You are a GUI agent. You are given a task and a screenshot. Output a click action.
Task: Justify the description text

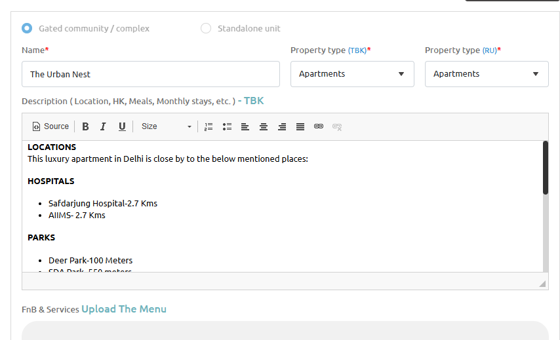coord(300,126)
